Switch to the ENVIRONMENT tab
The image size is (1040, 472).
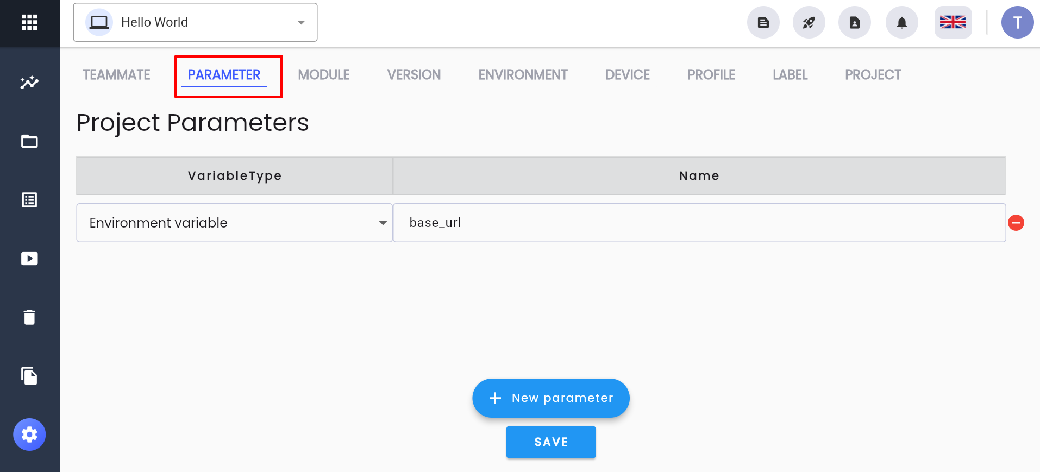point(523,75)
